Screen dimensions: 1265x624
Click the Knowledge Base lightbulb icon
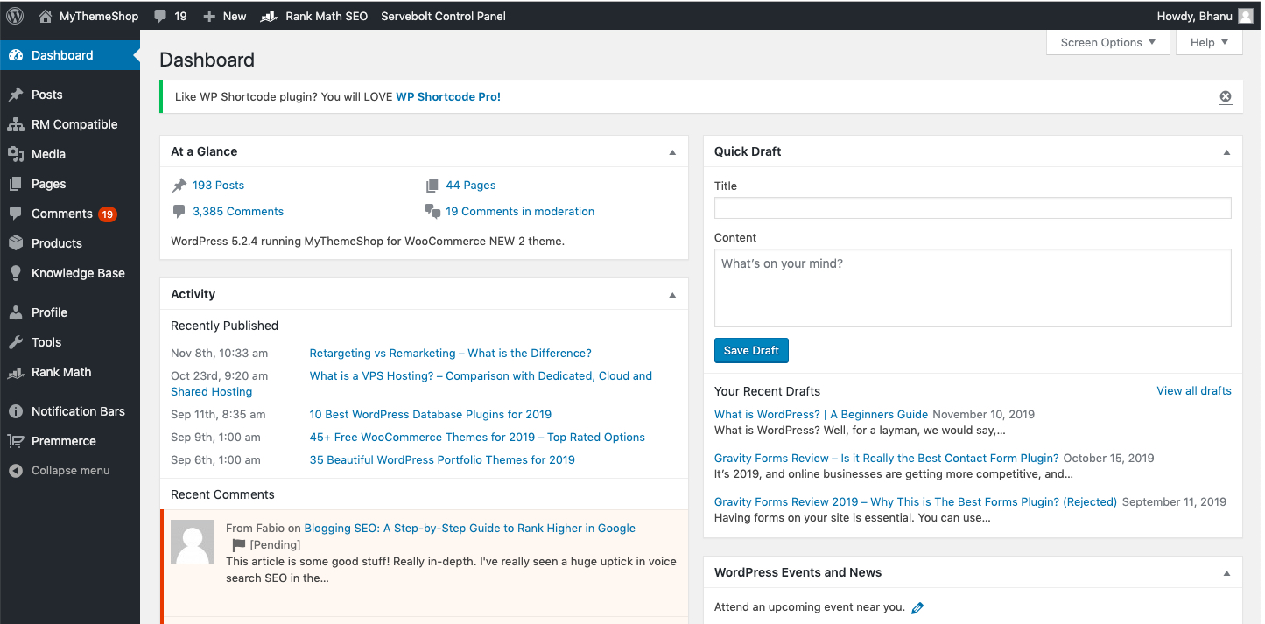(x=16, y=273)
